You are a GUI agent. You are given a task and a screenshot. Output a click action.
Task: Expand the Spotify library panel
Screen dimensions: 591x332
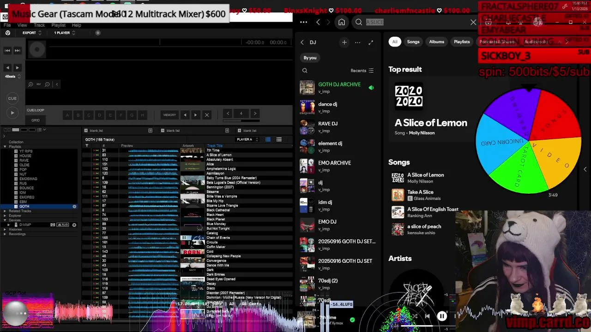click(x=371, y=42)
